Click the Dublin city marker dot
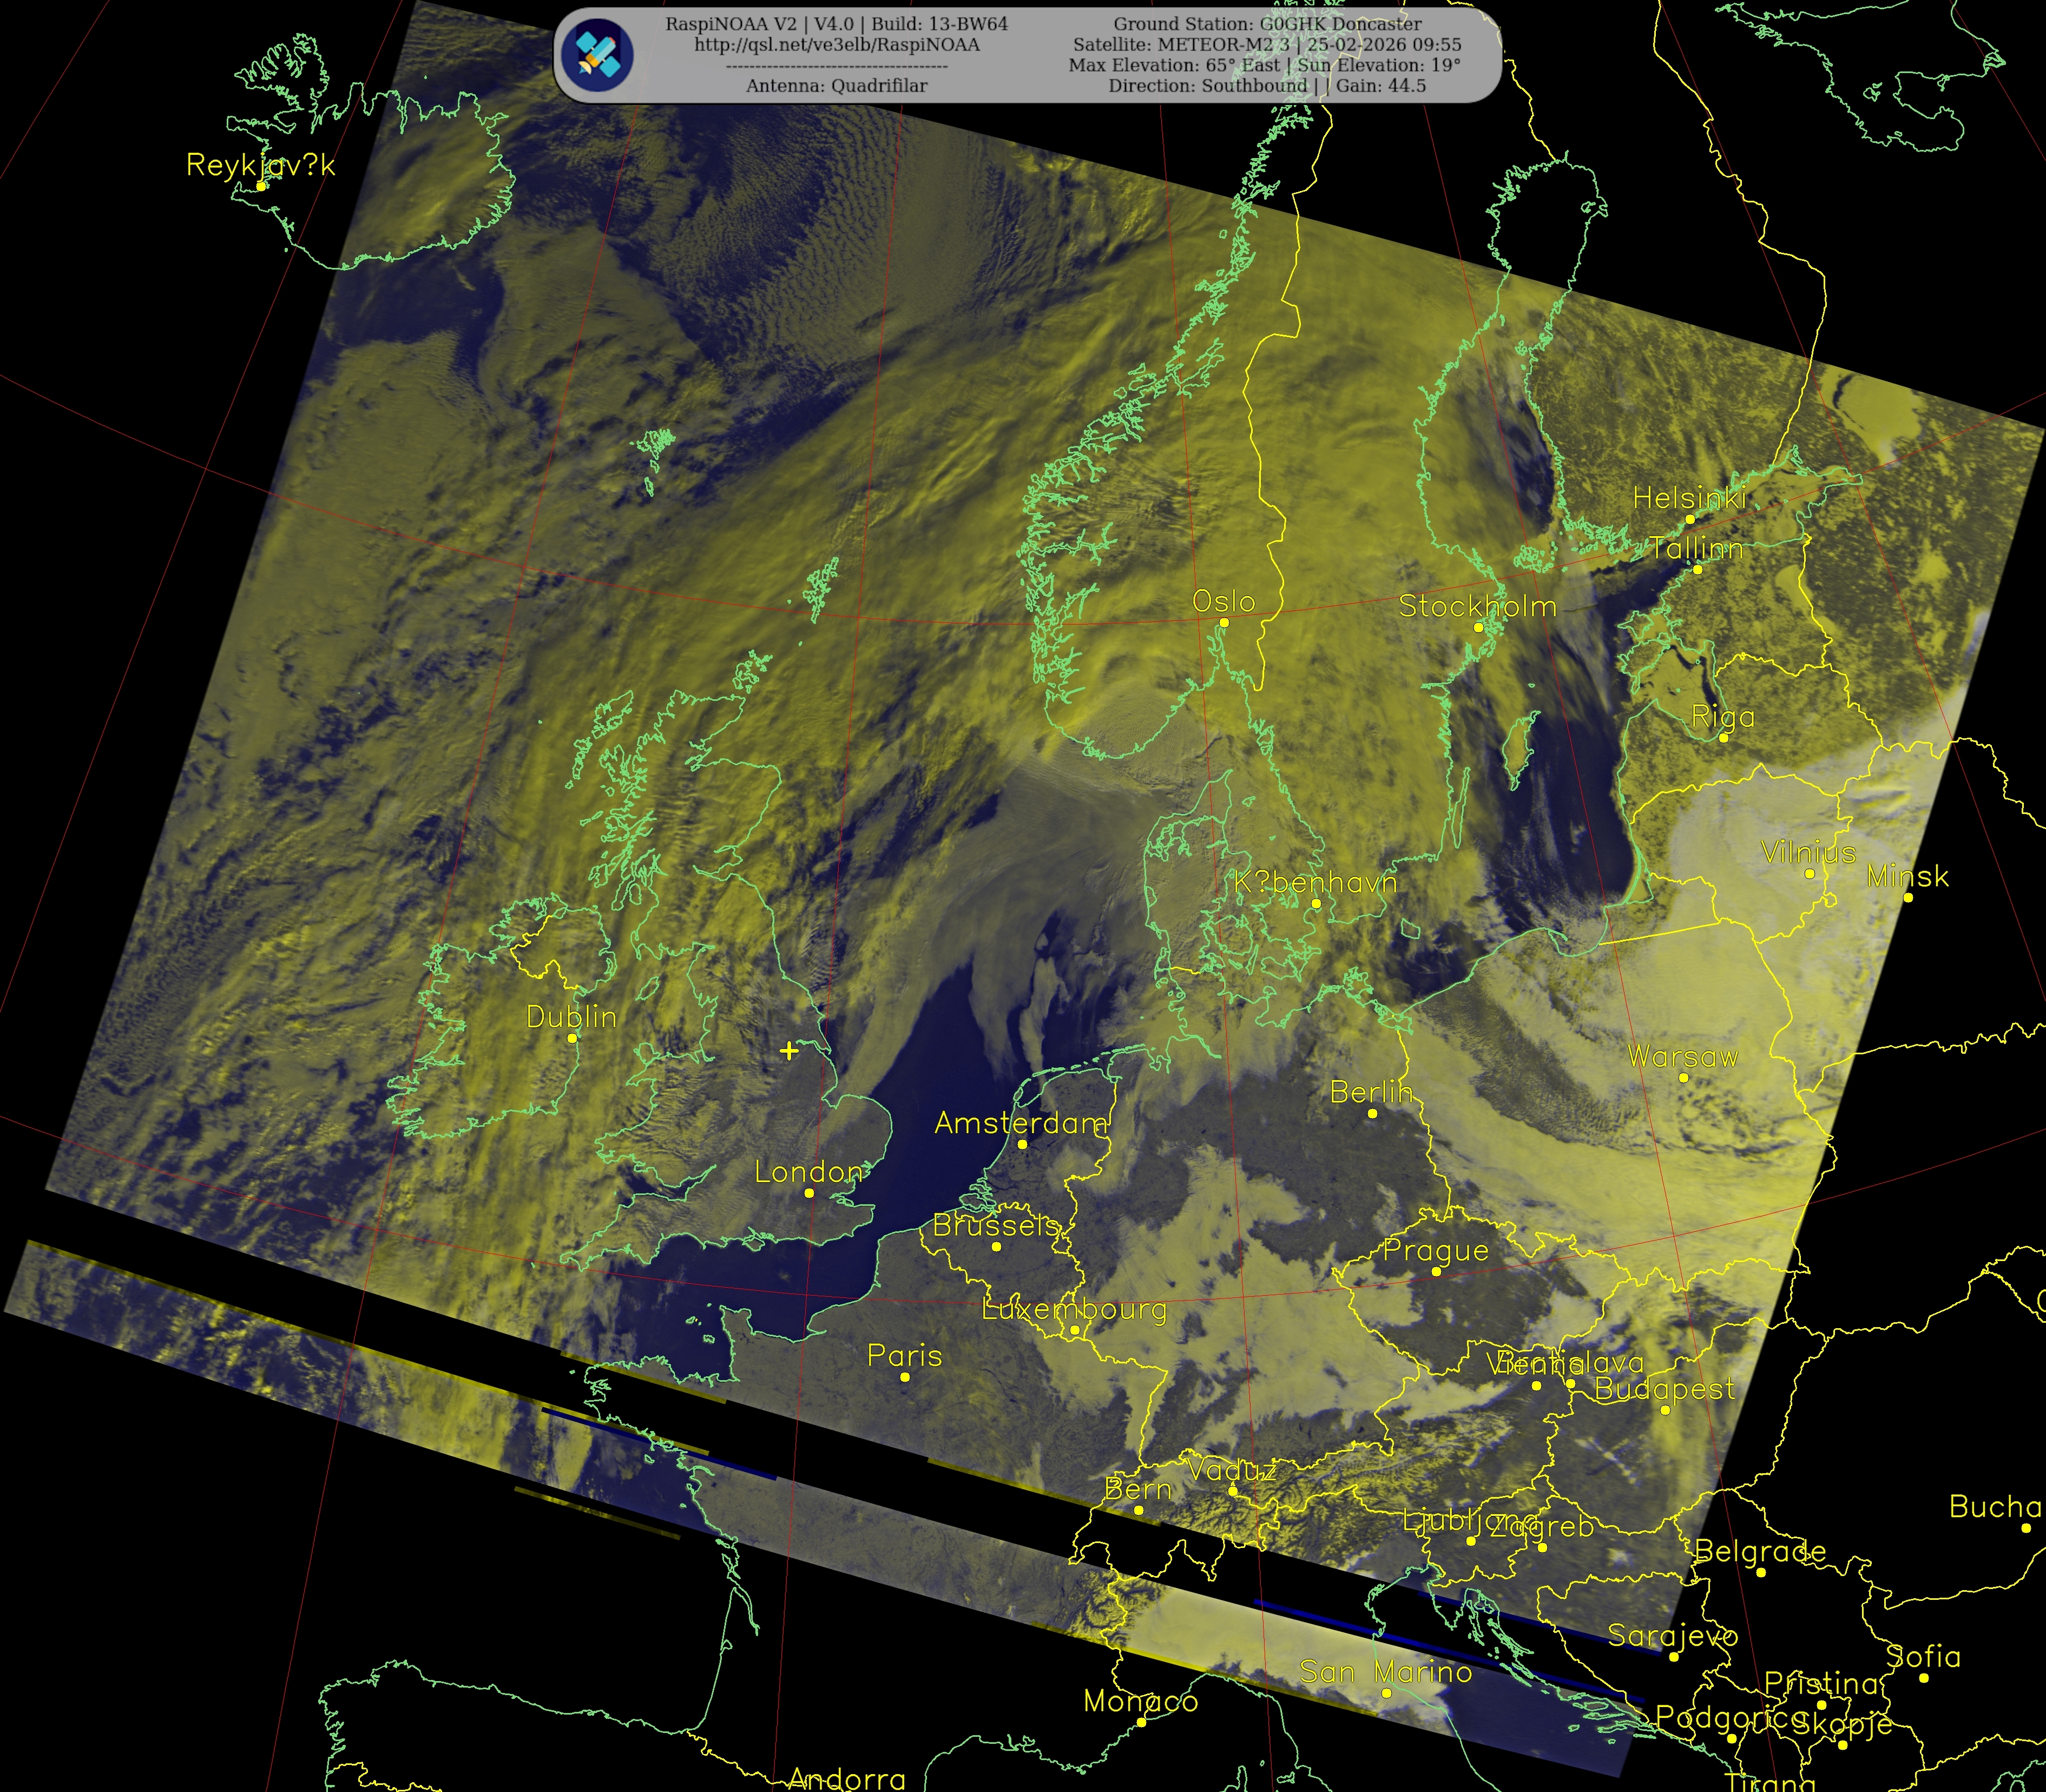 (x=572, y=1038)
